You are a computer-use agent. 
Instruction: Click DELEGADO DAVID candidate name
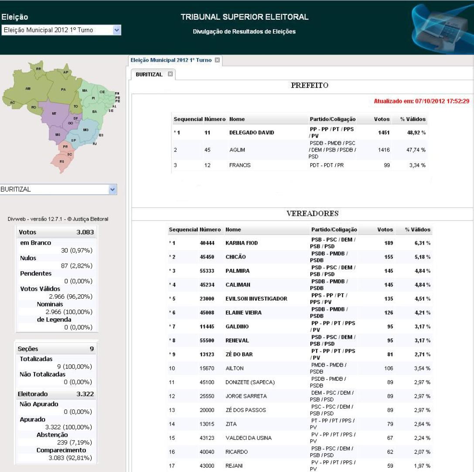(x=252, y=133)
